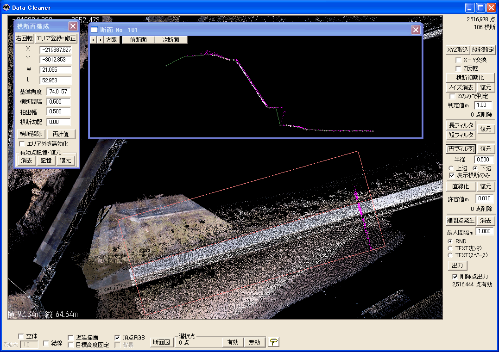Viewport: 499px width, 352px height.
Task: Close the 断面 No 101 window
Action: [x=416, y=30]
